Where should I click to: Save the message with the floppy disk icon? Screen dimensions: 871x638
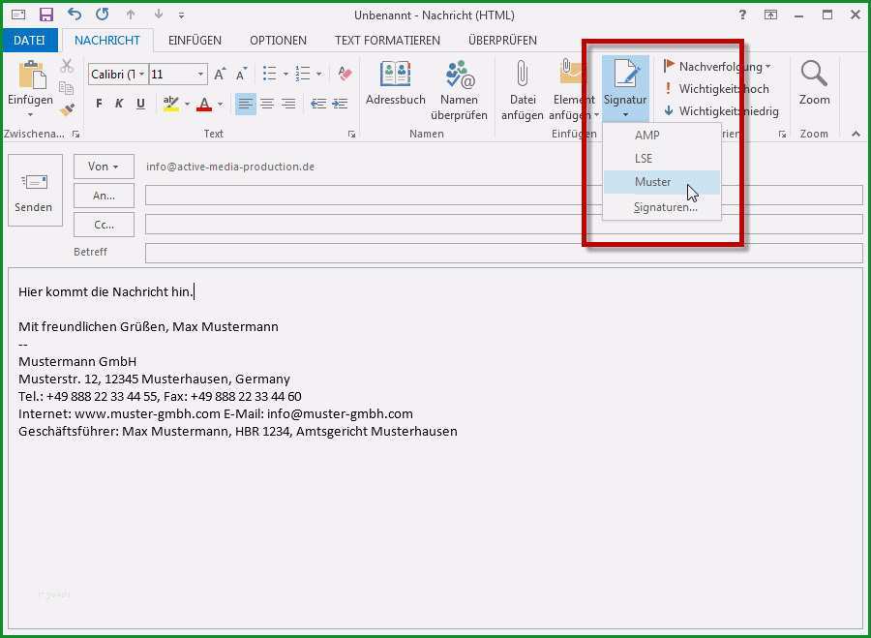pyautogui.click(x=46, y=15)
